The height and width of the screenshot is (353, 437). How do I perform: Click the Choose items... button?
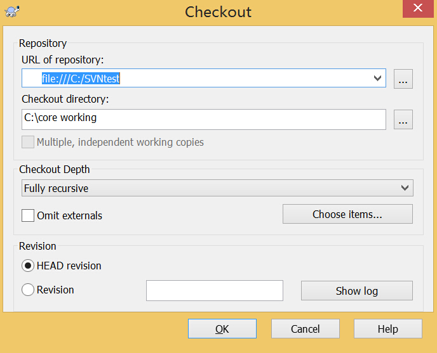tap(347, 214)
